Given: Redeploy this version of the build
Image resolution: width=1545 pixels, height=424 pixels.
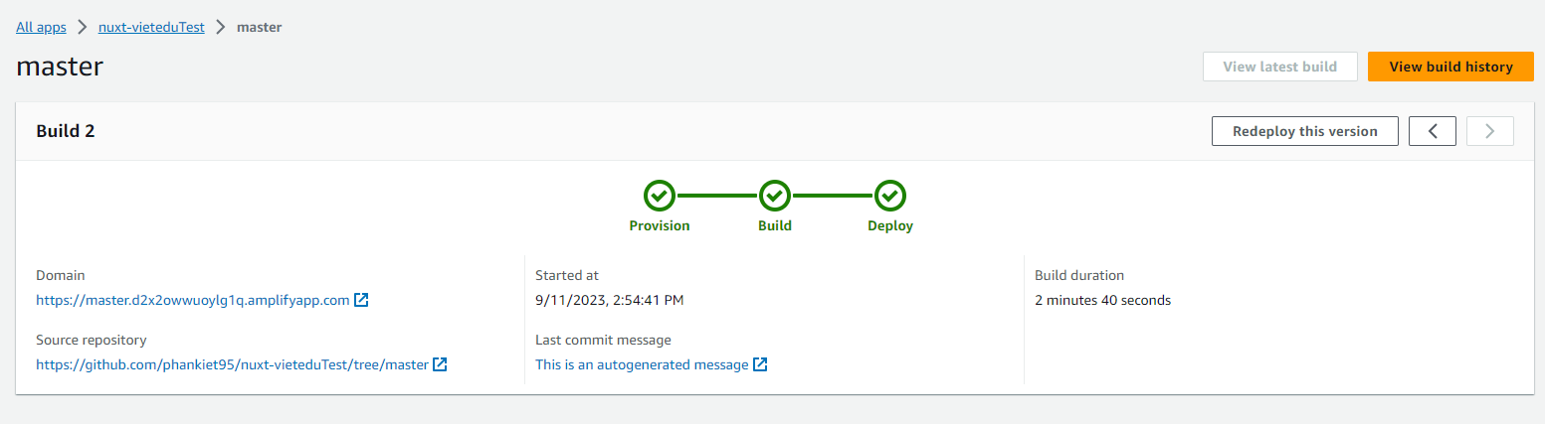Looking at the screenshot, I should click(x=1304, y=131).
